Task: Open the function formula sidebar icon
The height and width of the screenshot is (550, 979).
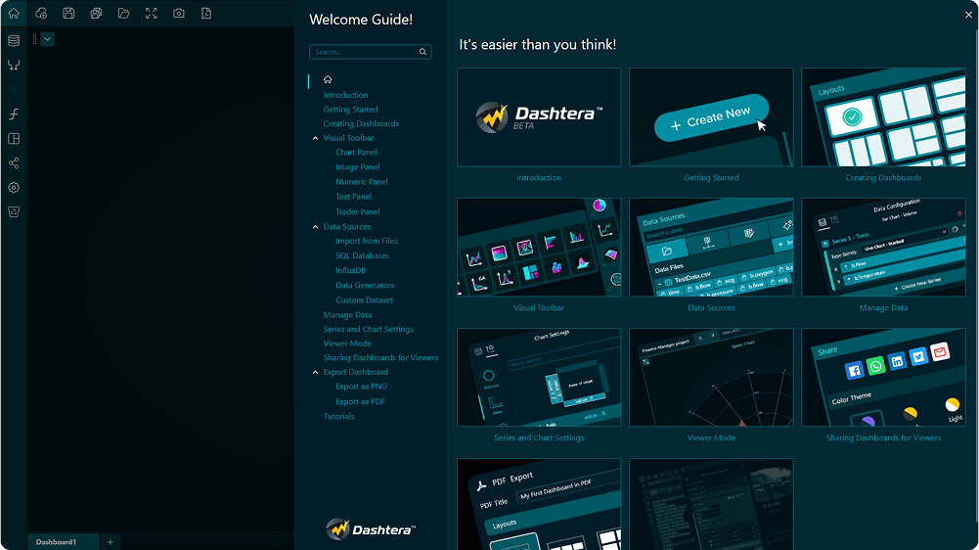Action: click(x=14, y=114)
